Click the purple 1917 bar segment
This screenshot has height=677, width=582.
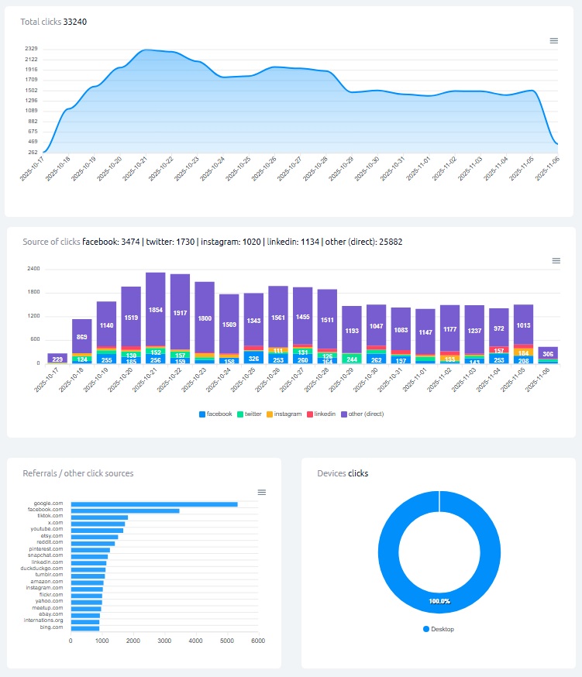(x=180, y=312)
